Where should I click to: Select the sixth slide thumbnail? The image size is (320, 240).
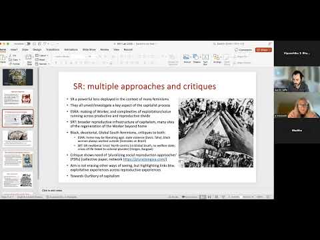coord(18,180)
